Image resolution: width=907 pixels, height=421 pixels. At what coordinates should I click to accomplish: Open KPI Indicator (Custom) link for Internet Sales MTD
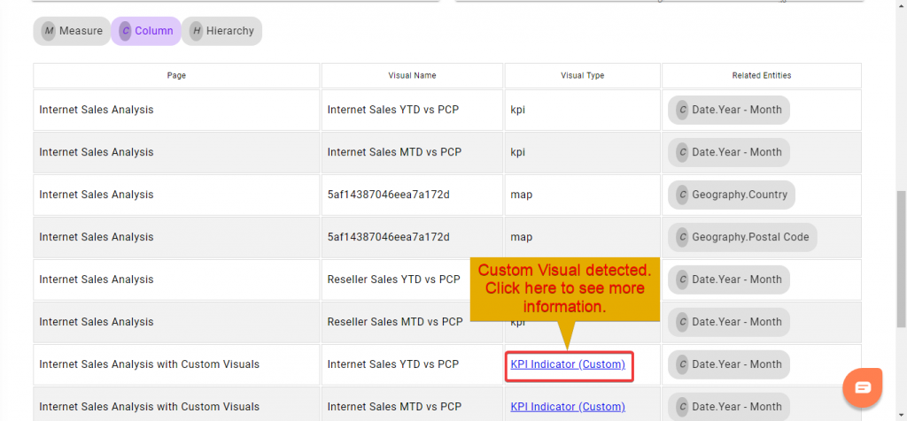coord(568,407)
